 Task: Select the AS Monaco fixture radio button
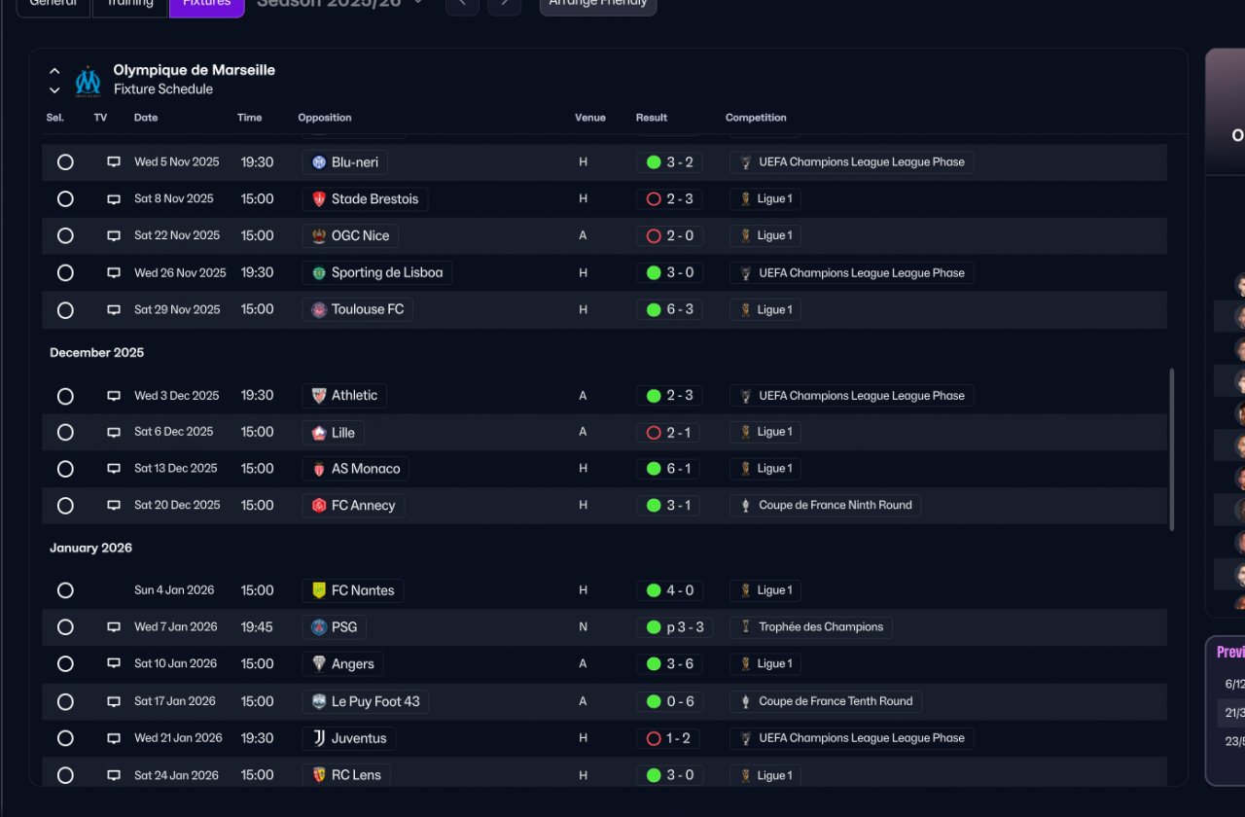[65, 469]
